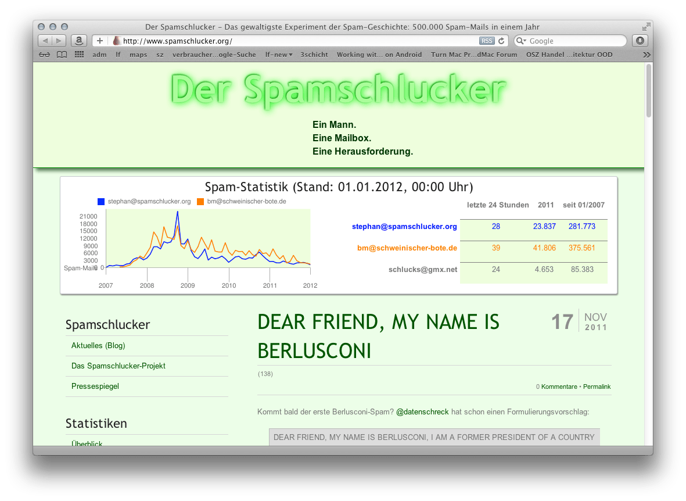
Task: Open the Amazon toolbar button
Action: (78, 41)
